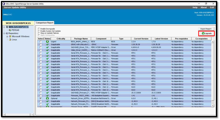Click Exit in the top menu
The height and width of the screenshot is (120, 220).
212,7
